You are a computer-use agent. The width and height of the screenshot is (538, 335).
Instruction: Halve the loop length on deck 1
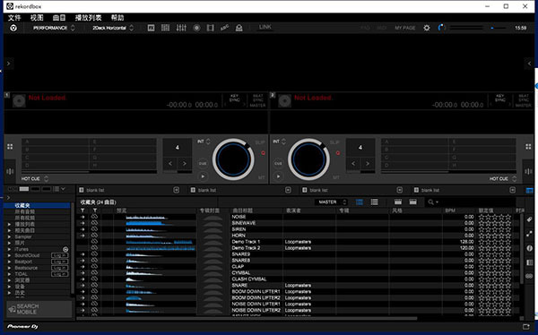[x=170, y=164]
